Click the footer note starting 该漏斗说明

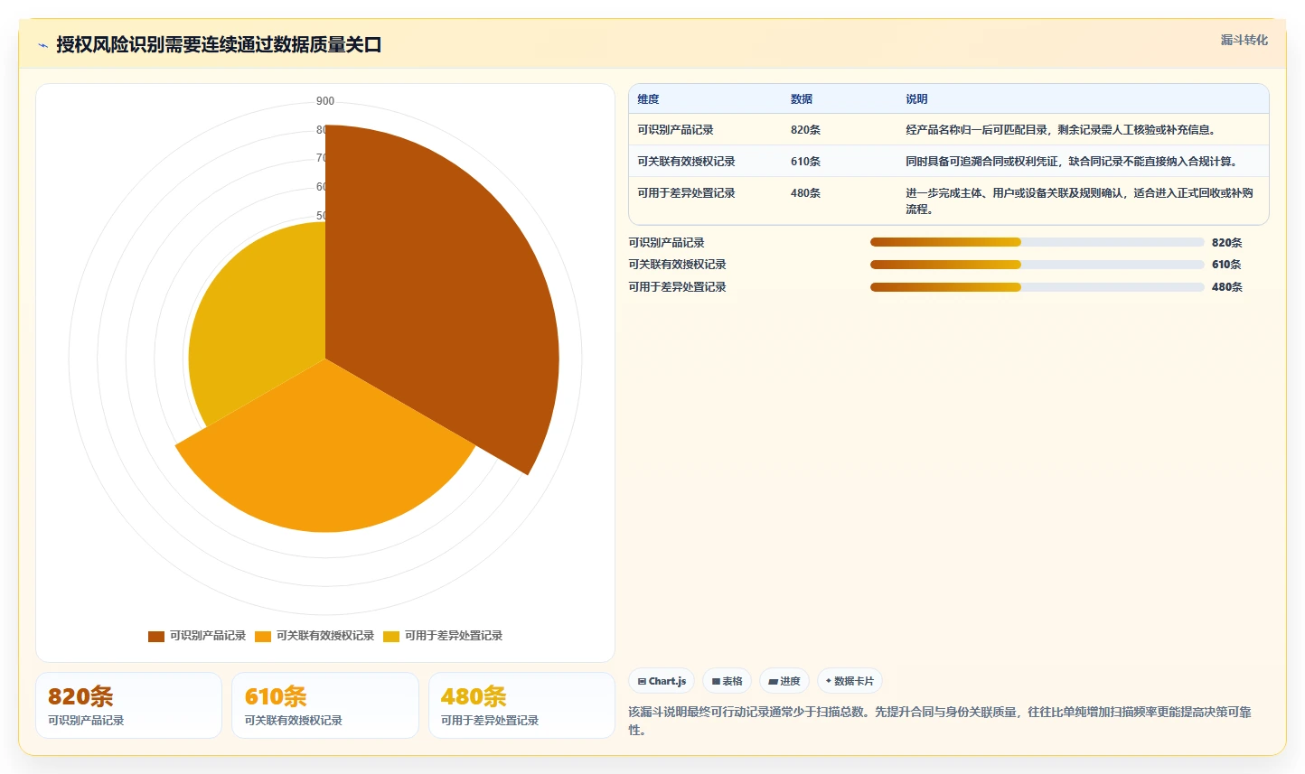click(x=940, y=721)
